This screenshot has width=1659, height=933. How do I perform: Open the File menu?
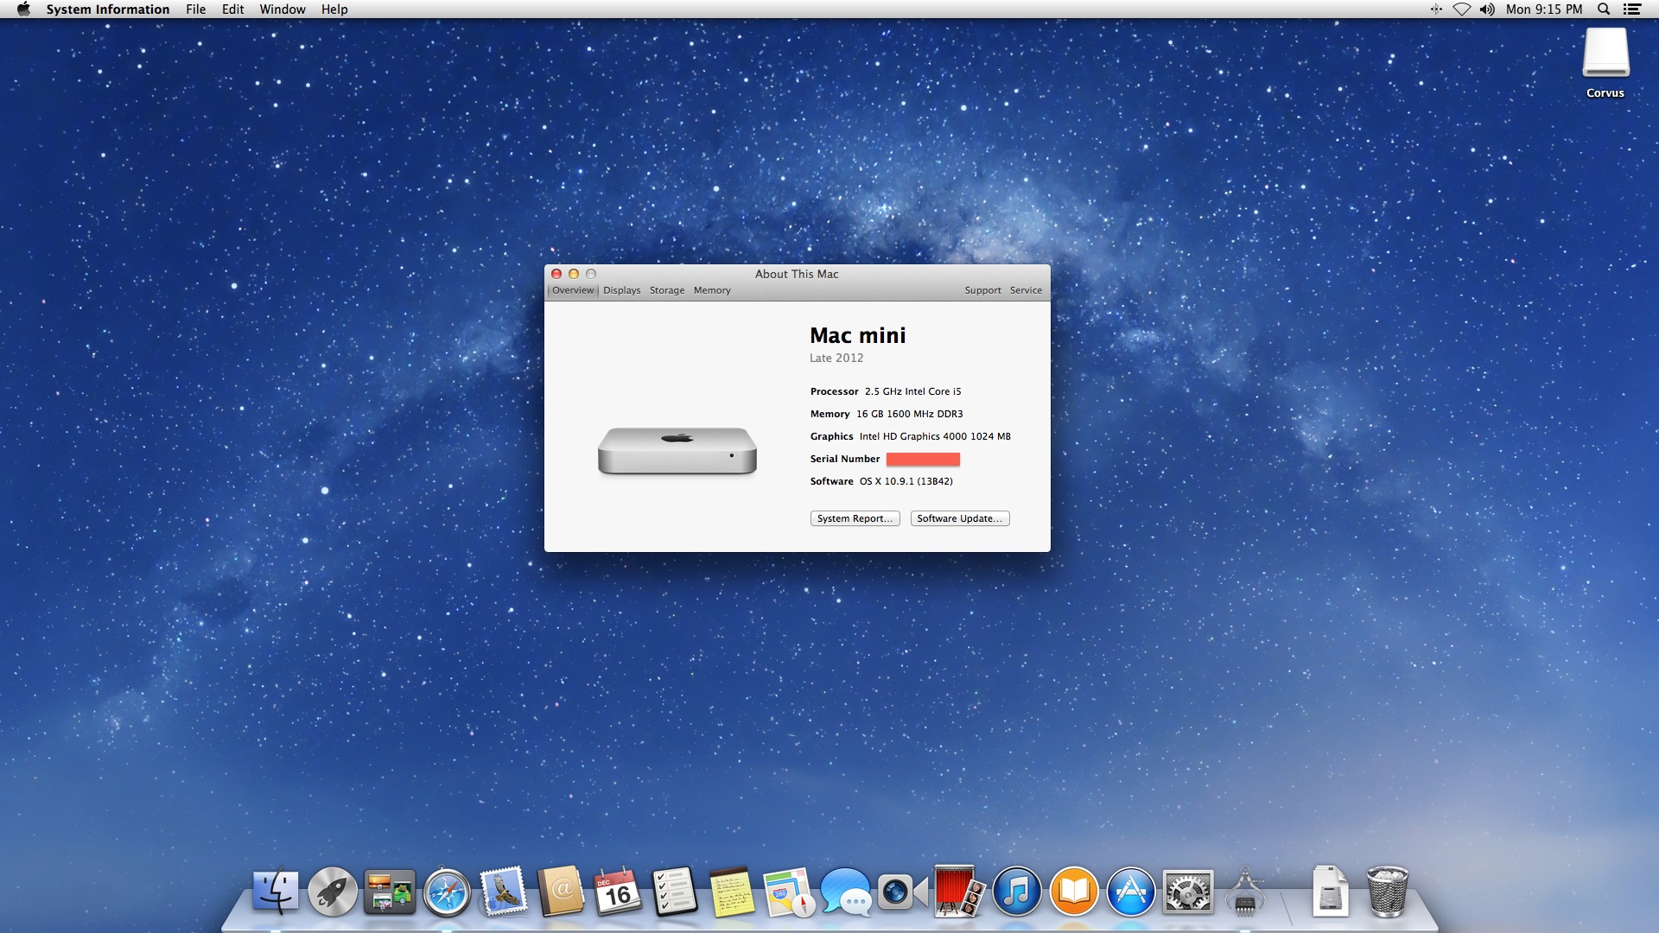(x=196, y=10)
